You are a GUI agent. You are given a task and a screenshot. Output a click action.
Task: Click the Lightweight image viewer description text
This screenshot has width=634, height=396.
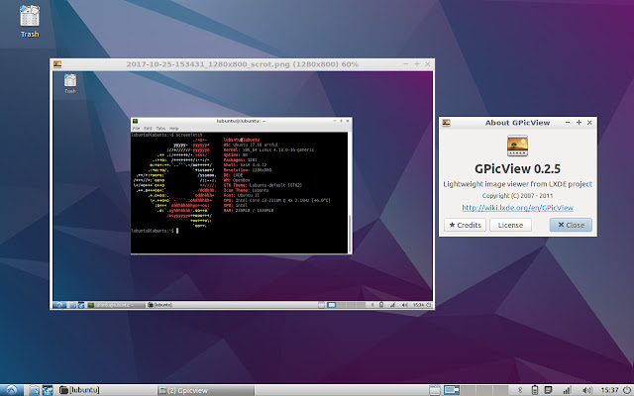coord(517,184)
